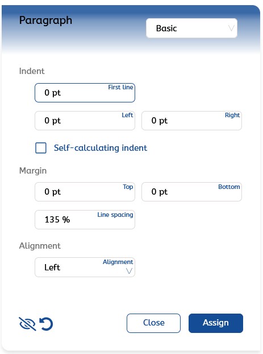This screenshot has height=354, width=263.
Task: Click the Alignment section heading
Action: coord(40,246)
